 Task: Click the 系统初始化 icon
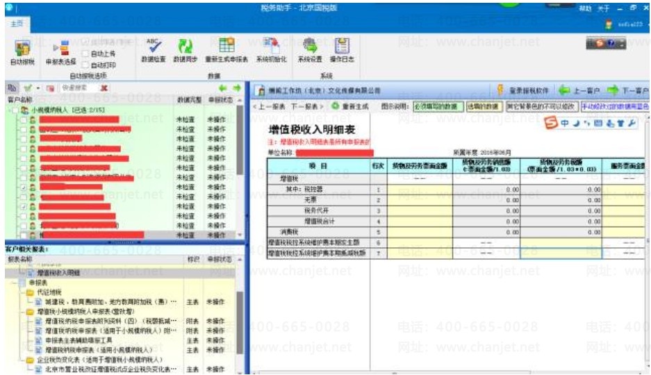click(x=272, y=45)
